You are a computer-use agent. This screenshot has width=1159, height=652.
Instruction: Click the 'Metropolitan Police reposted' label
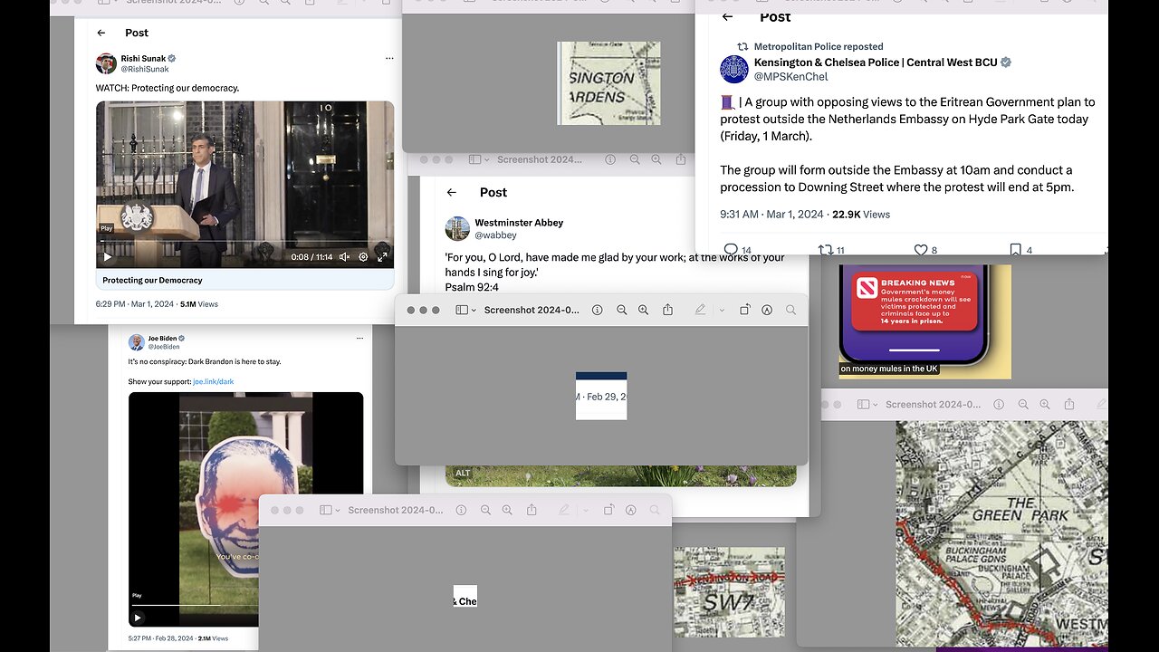click(x=819, y=46)
